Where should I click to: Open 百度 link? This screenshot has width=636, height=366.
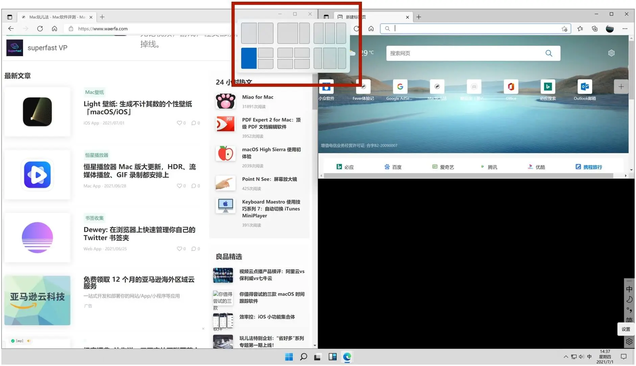pos(393,167)
